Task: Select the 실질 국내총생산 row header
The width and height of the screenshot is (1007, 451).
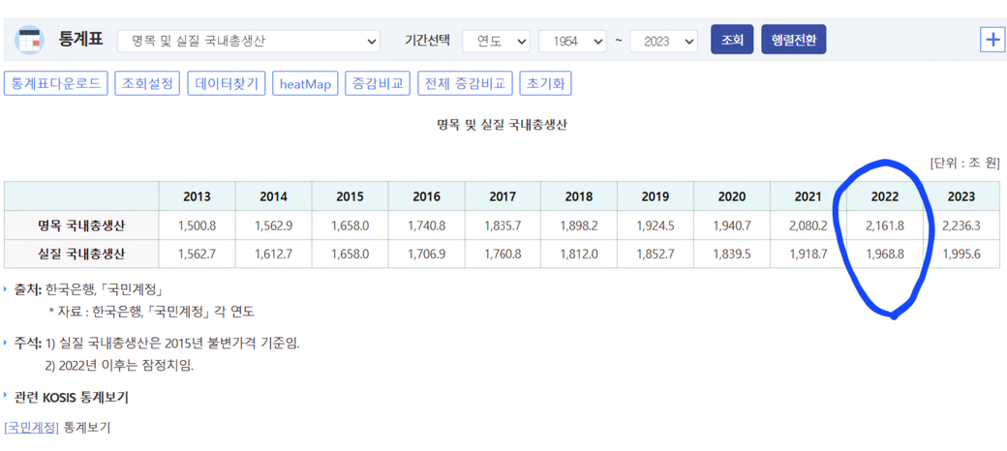Action: (81, 254)
